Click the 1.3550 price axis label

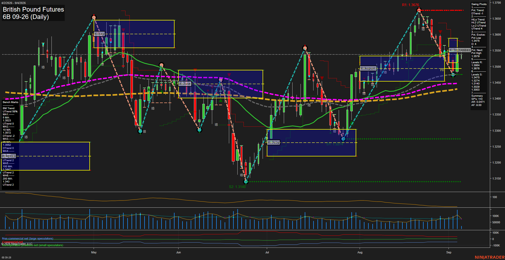click(x=497, y=50)
